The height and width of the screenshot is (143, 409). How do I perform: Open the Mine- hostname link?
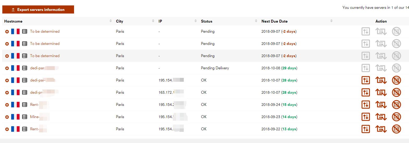[x=34, y=117]
